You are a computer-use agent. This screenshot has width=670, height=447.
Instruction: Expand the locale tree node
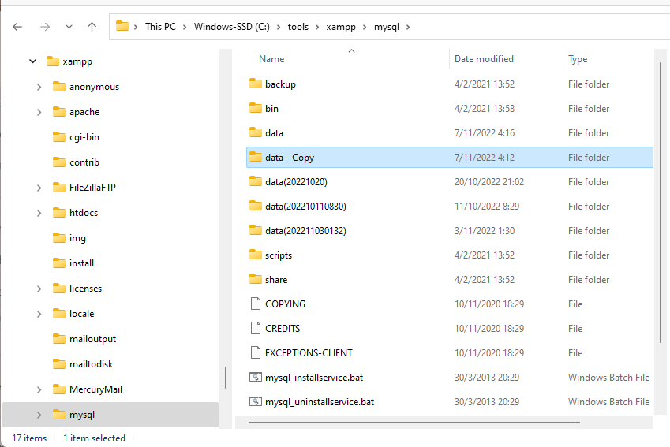pos(39,314)
